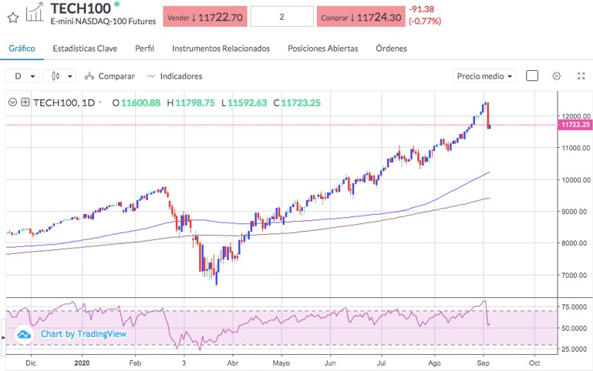Open the TECH100, 1D legend dropdown arrow
593x371 pixels.
[99, 102]
